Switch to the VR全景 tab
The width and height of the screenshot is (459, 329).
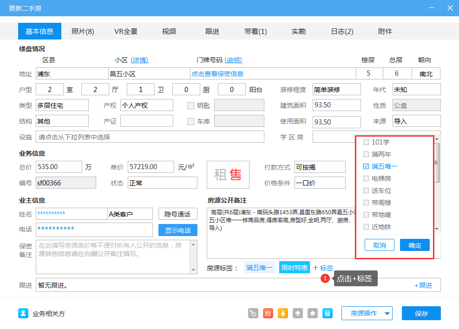pos(126,31)
